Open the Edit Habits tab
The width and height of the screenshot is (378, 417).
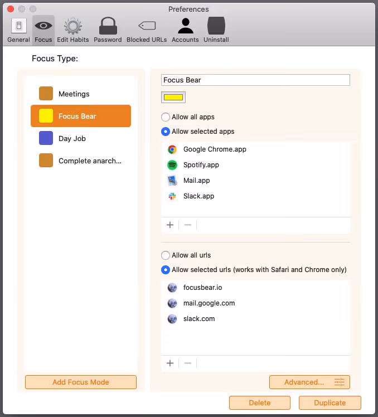73,30
